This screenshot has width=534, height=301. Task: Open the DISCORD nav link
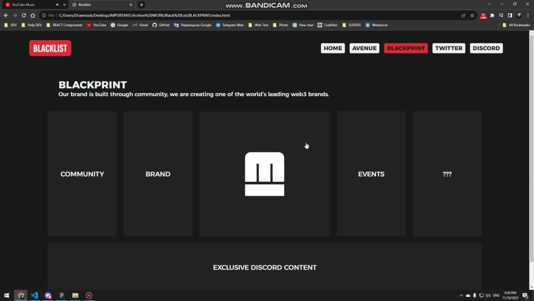(x=486, y=48)
